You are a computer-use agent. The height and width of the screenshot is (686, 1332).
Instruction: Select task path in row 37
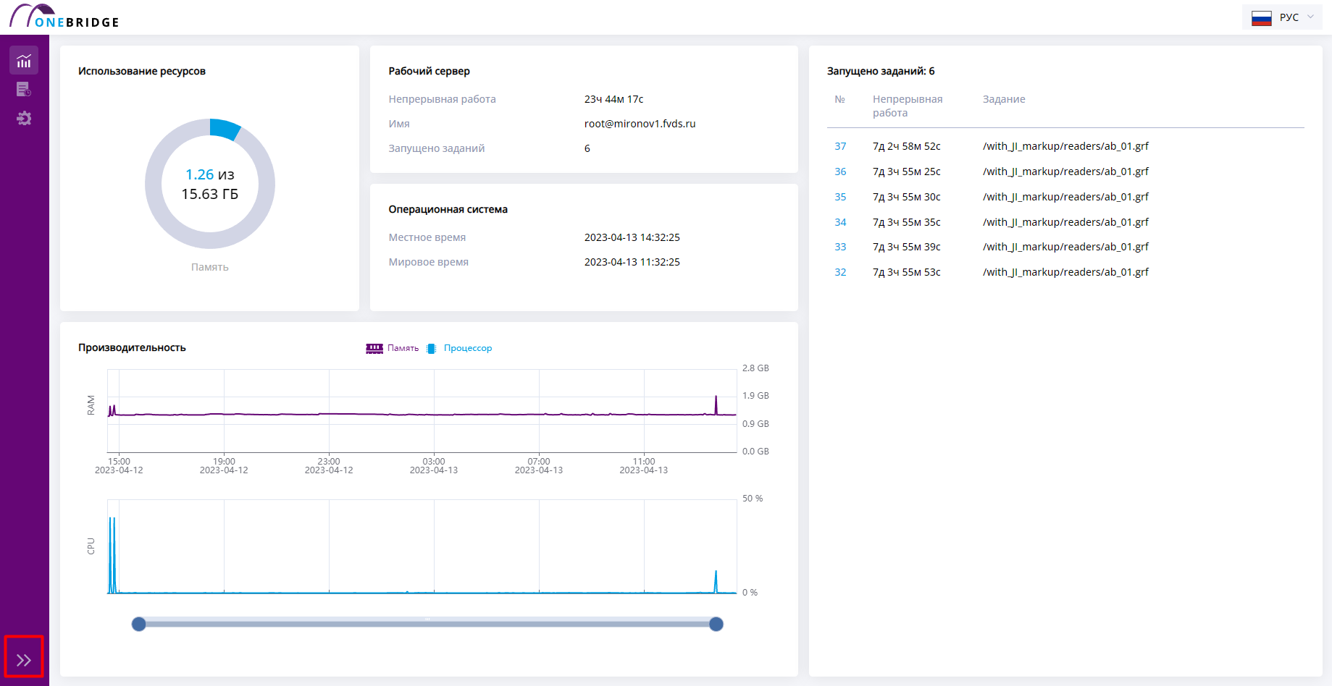click(1066, 146)
